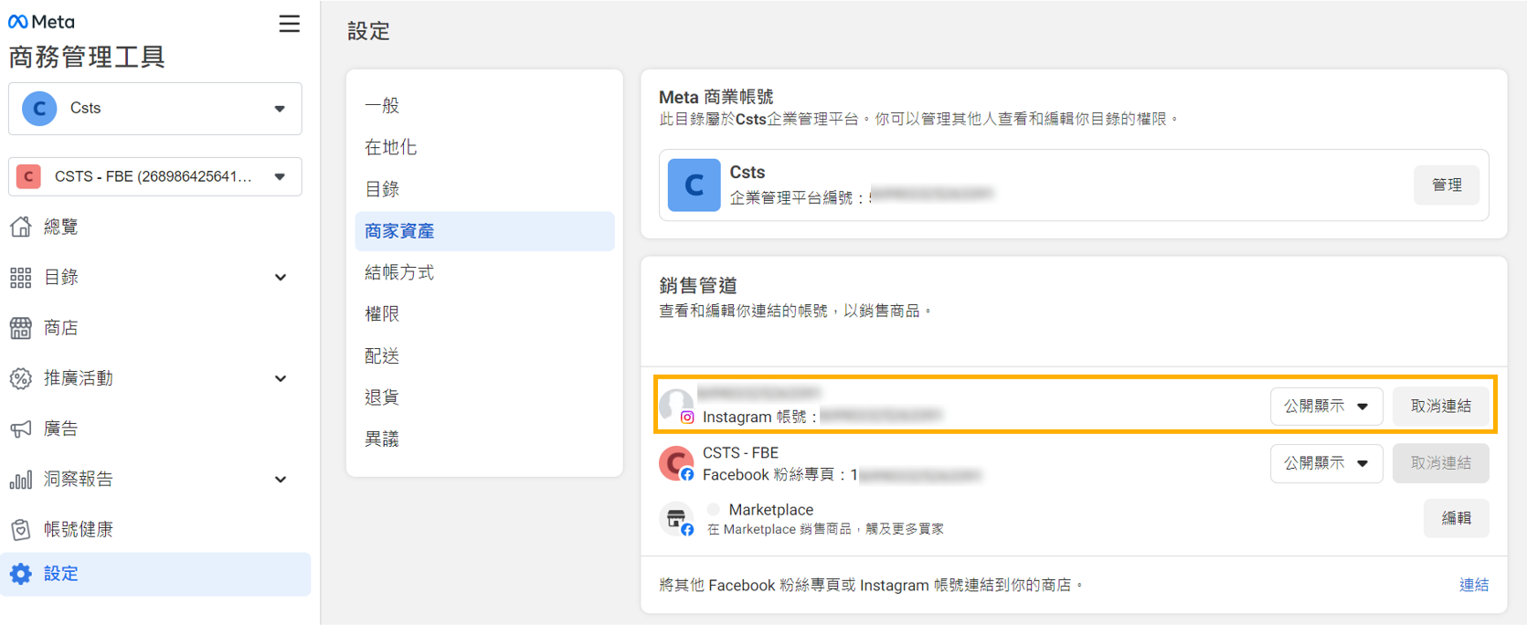Click the Marketplace store icon
This screenshot has width=1527, height=625.
[676, 520]
